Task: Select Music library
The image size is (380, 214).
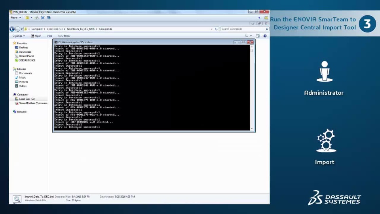Action: (x=22, y=78)
